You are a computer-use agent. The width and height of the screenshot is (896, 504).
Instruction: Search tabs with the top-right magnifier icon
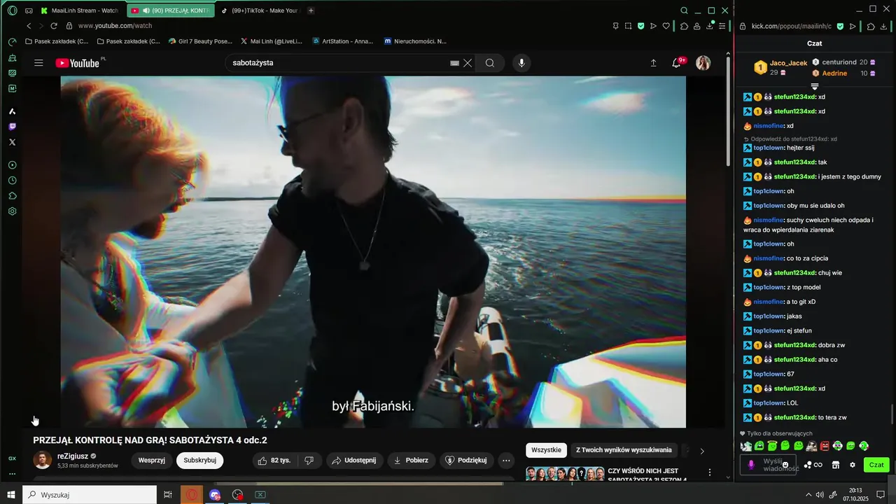[684, 10]
